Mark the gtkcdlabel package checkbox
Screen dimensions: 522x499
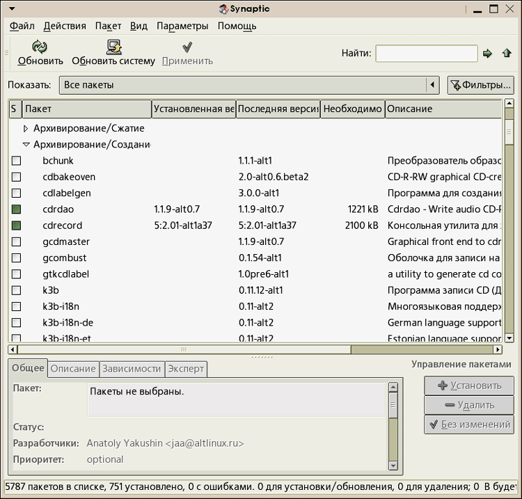click(16, 274)
